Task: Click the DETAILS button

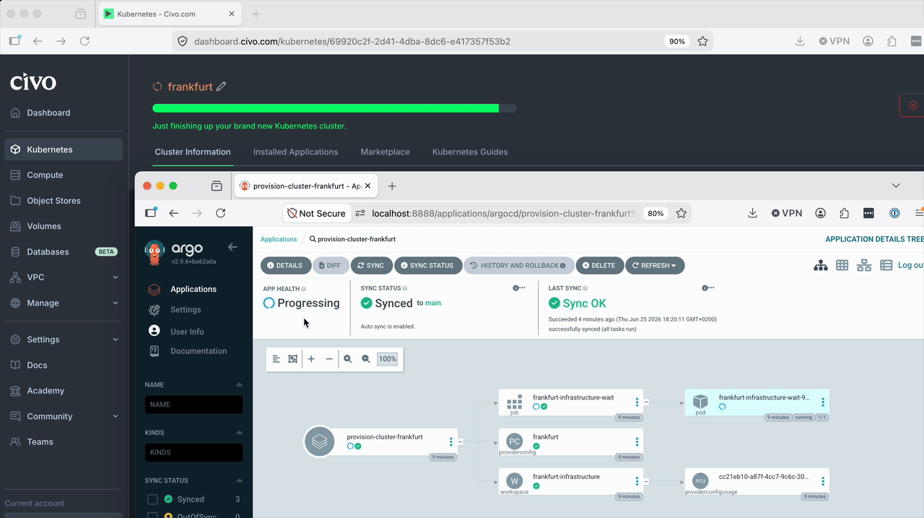Action: tap(285, 265)
